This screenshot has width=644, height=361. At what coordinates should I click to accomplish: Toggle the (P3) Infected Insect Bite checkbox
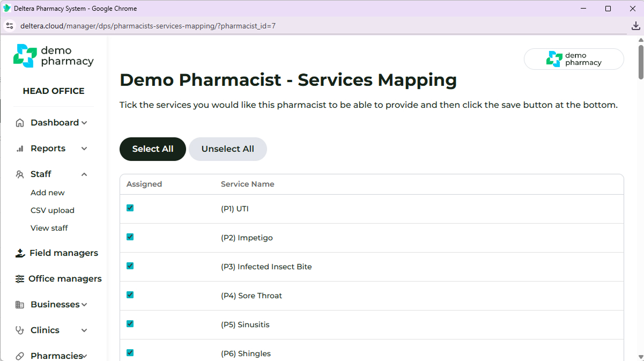[x=130, y=266]
